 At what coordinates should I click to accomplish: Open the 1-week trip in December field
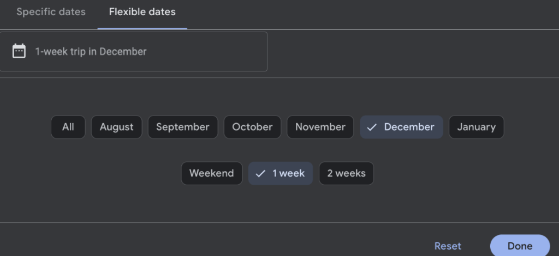click(133, 52)
